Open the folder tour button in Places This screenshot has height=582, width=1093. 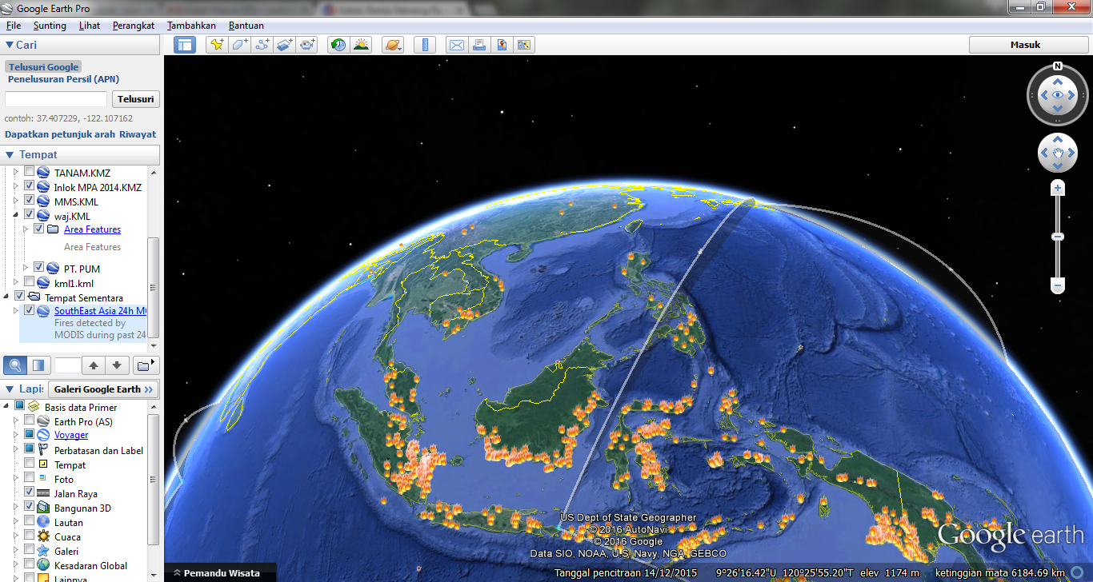coord(145,365)
